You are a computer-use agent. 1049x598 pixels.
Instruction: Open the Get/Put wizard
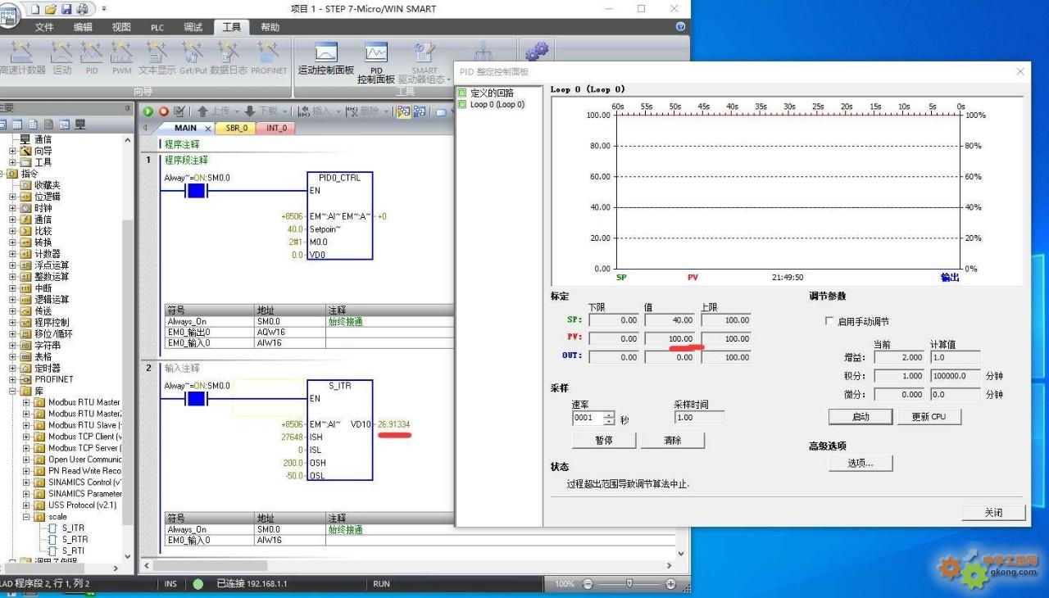(x=193, y=57)
